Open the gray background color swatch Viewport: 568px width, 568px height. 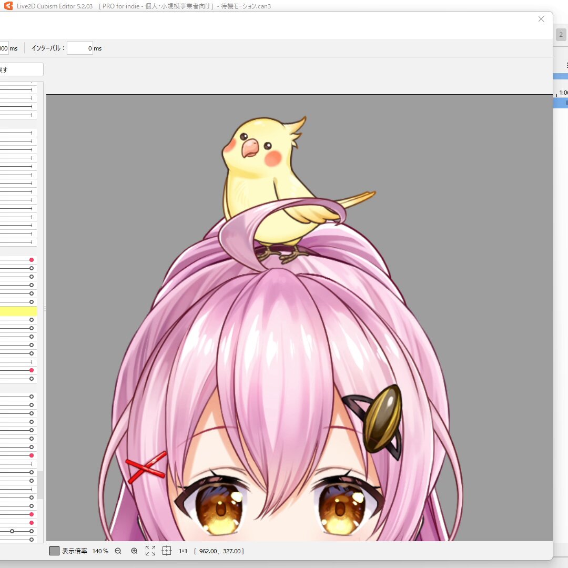(54, 551)
